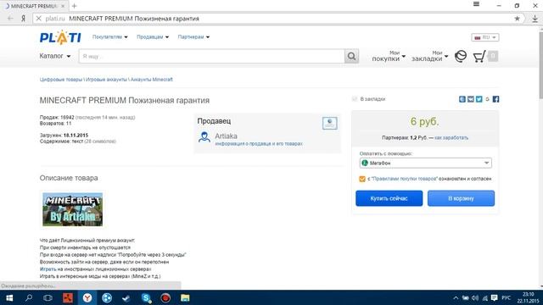The height and width of the screenshot is (305, 543).
Task: Open the support headset chat icon
Action: 461,56
